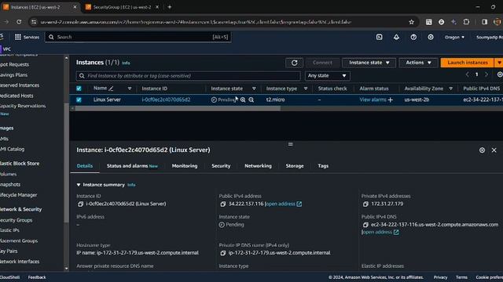Screen dimensions: 503x282
Task: Open Security Groups in the sidebar
Action: coord(16,220)
